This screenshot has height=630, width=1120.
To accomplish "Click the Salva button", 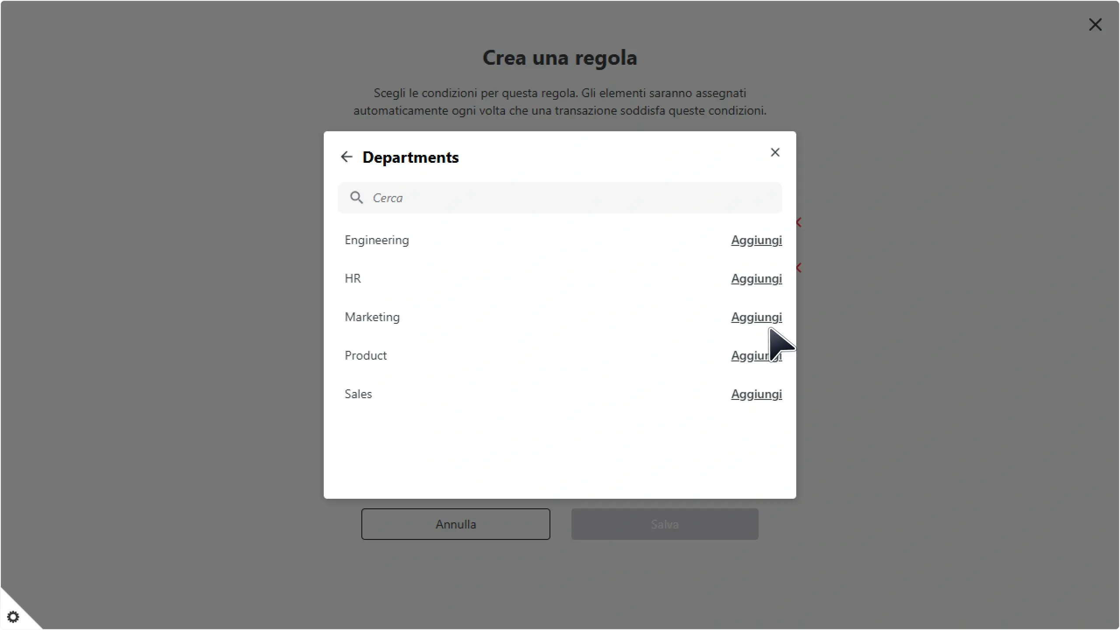I will point(665,524).
